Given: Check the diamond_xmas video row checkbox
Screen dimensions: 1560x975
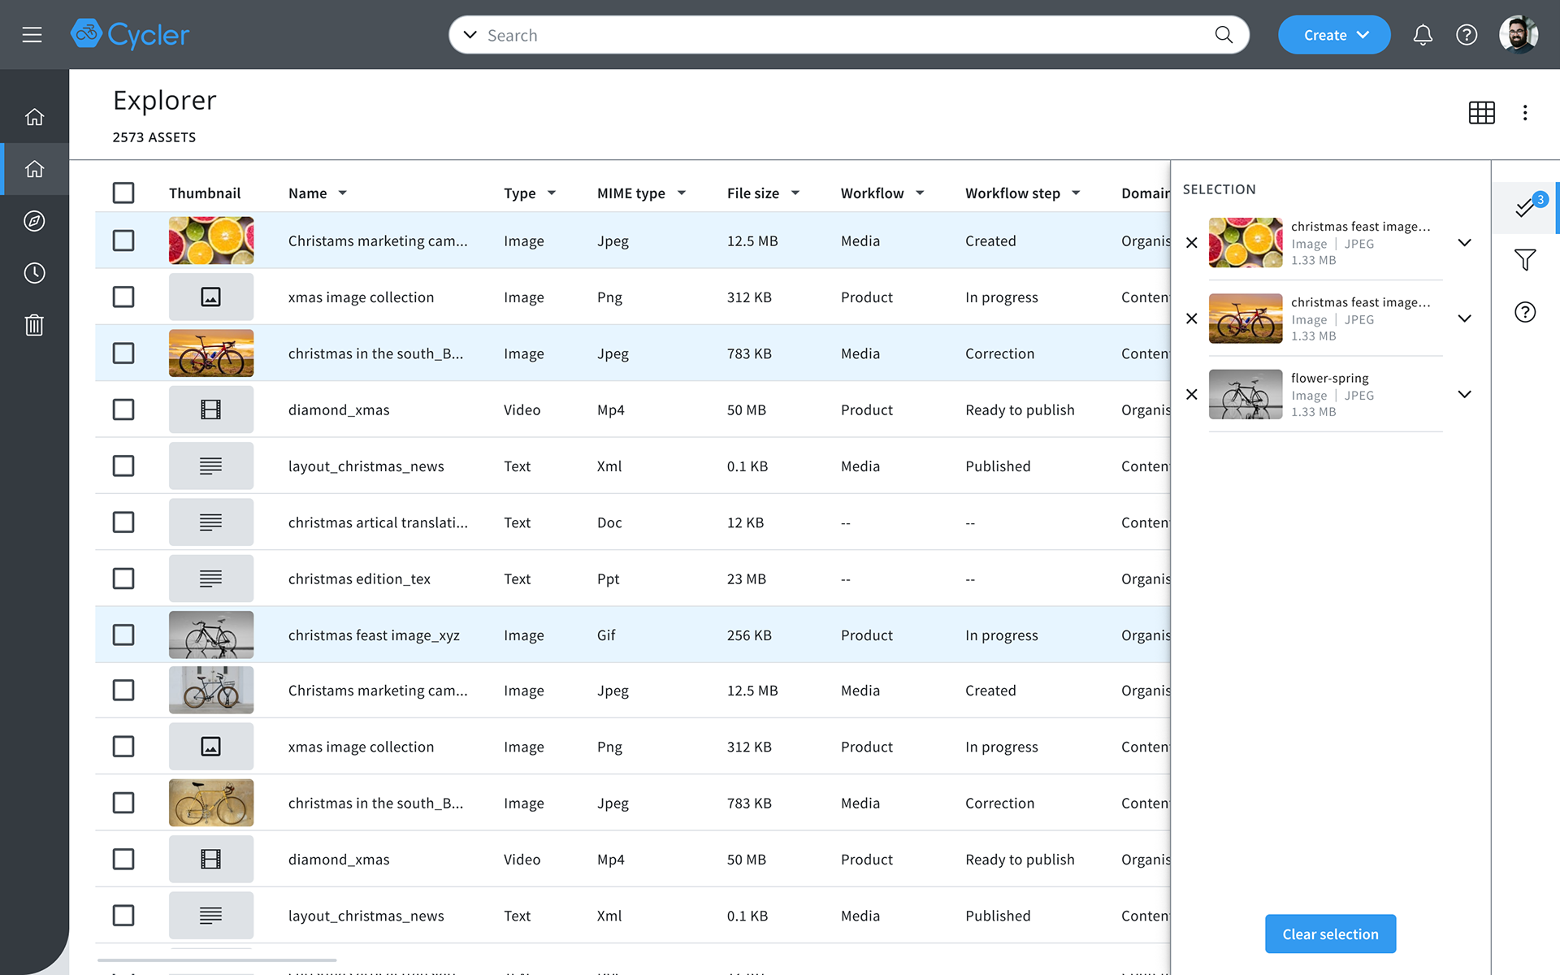Looking at the screenshot, I should pos(123,409).
